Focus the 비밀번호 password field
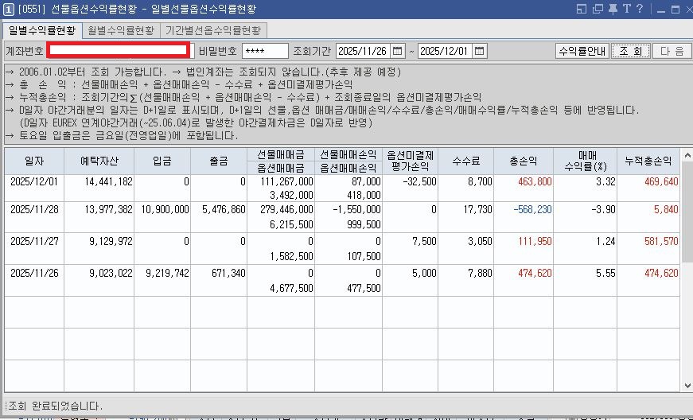 [x=265, y=51]
